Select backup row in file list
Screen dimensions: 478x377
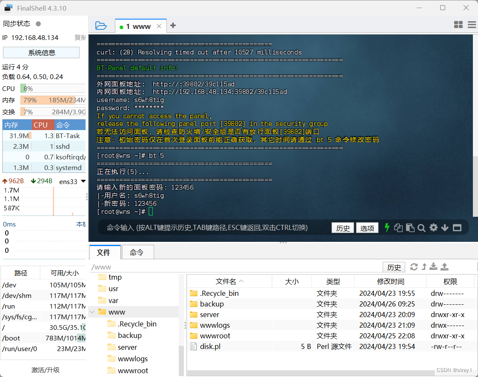click(x=331, y=304)
